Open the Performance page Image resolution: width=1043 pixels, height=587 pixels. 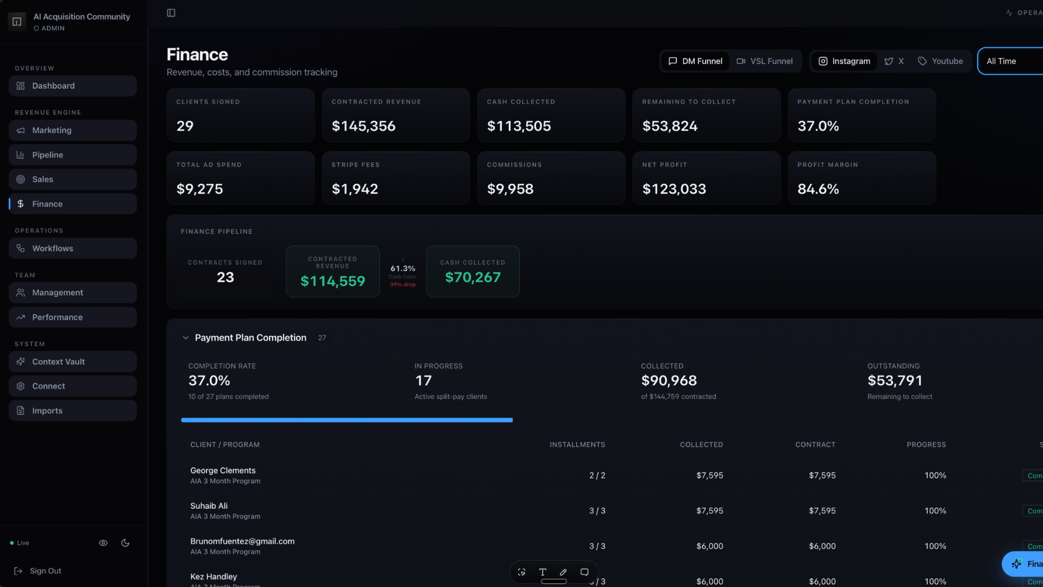point(73,317)
